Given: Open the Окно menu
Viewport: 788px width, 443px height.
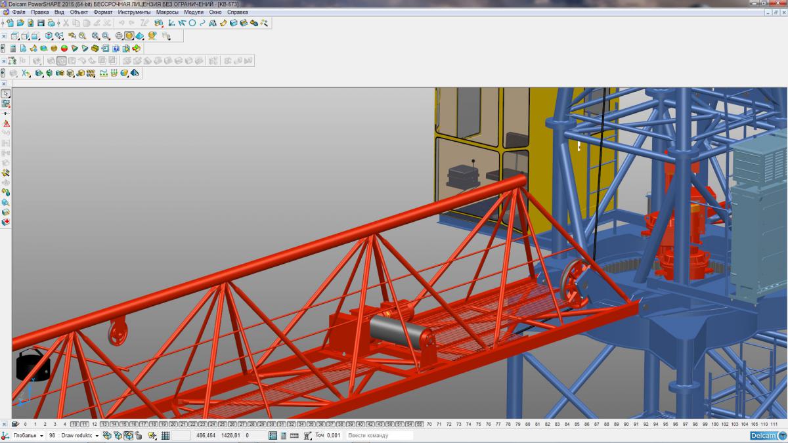Looking at the screenshot, I should [x=215, y=12].
